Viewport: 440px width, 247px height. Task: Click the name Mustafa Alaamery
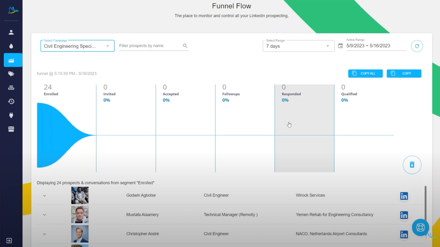click(x=143, y=215)
